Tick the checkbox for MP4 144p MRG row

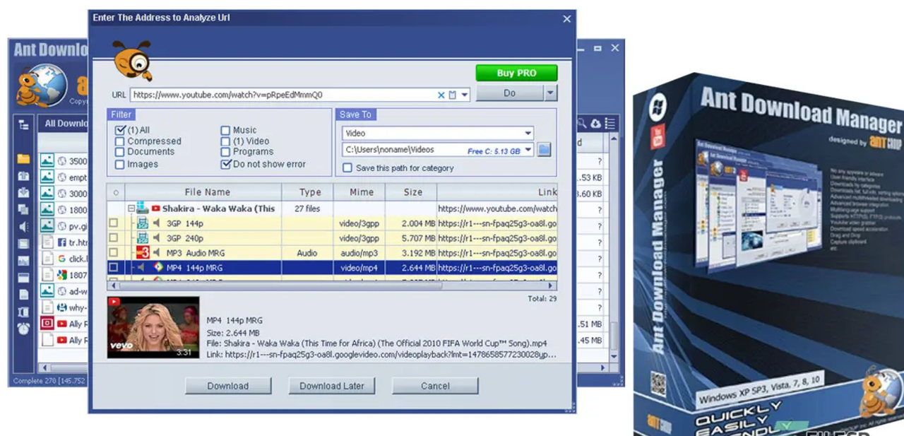click(113, 268)
